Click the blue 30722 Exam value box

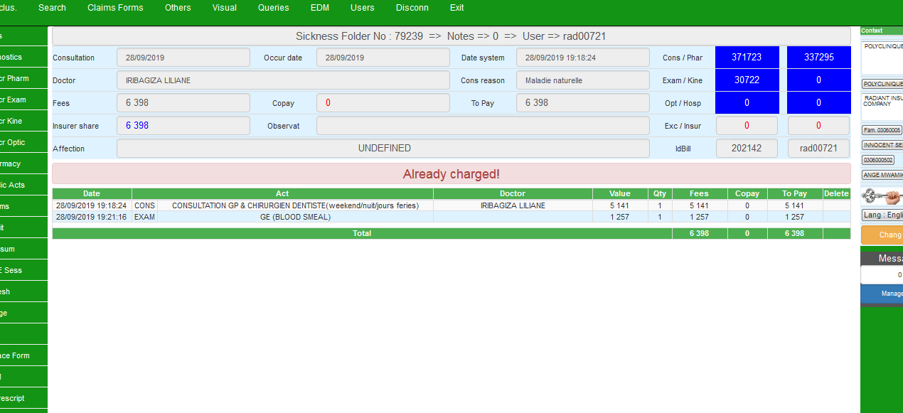coord(747,80)
